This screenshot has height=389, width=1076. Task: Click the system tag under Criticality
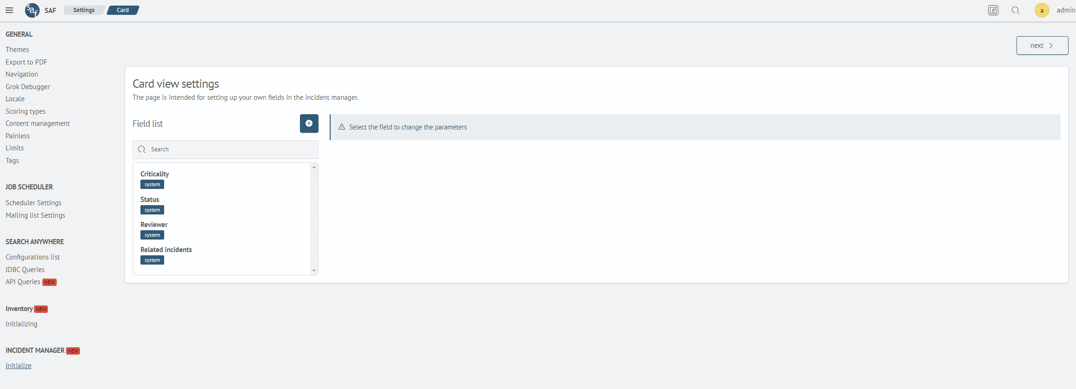click(152, 185)
